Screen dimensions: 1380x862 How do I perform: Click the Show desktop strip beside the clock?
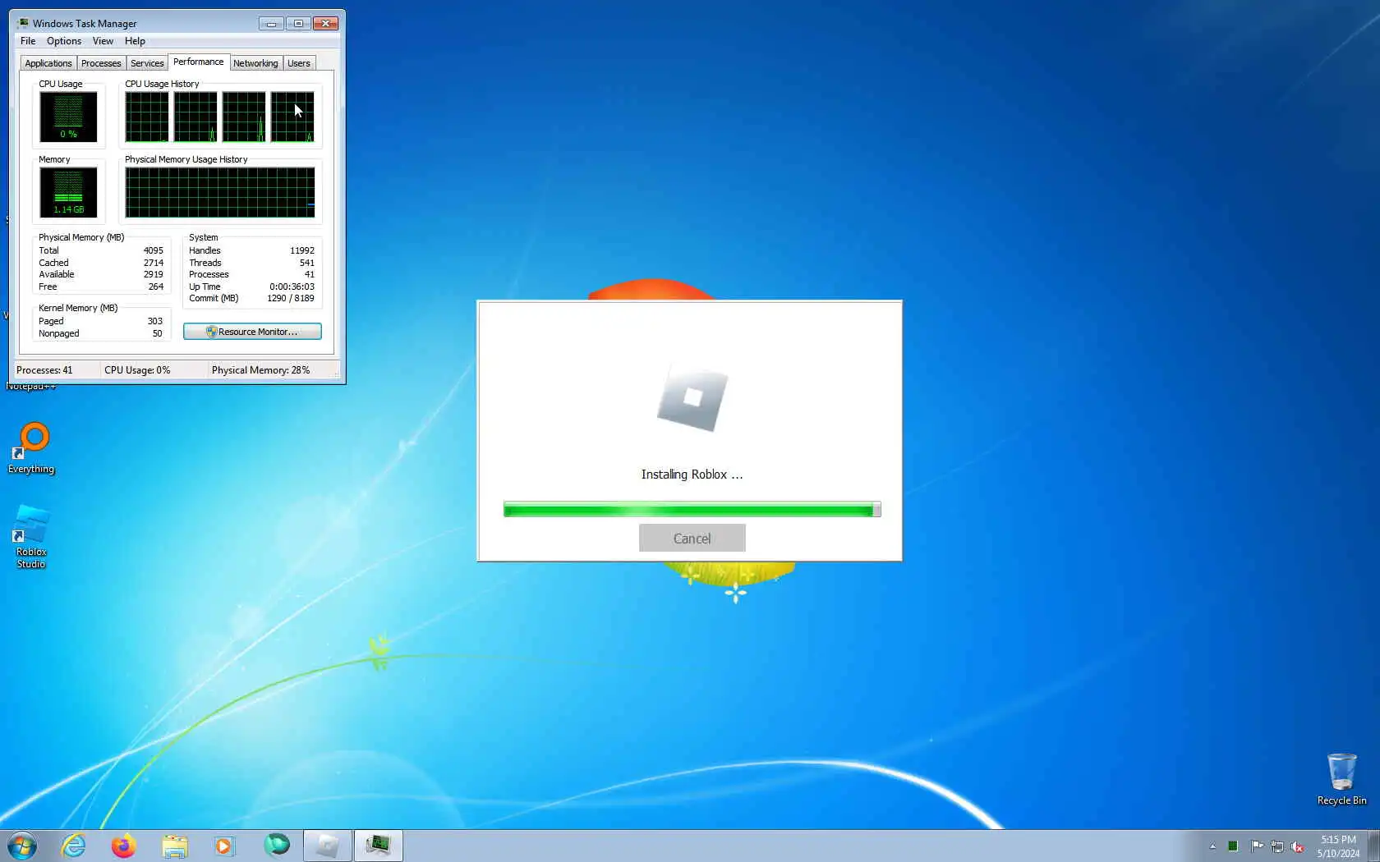pyautogui.click(x=1373, y=846)
